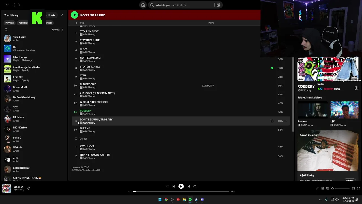362x204 pixels.
Task: Play DON'T BE DUMB / TRIP BABY with row play icon
Action: [76, 121]
